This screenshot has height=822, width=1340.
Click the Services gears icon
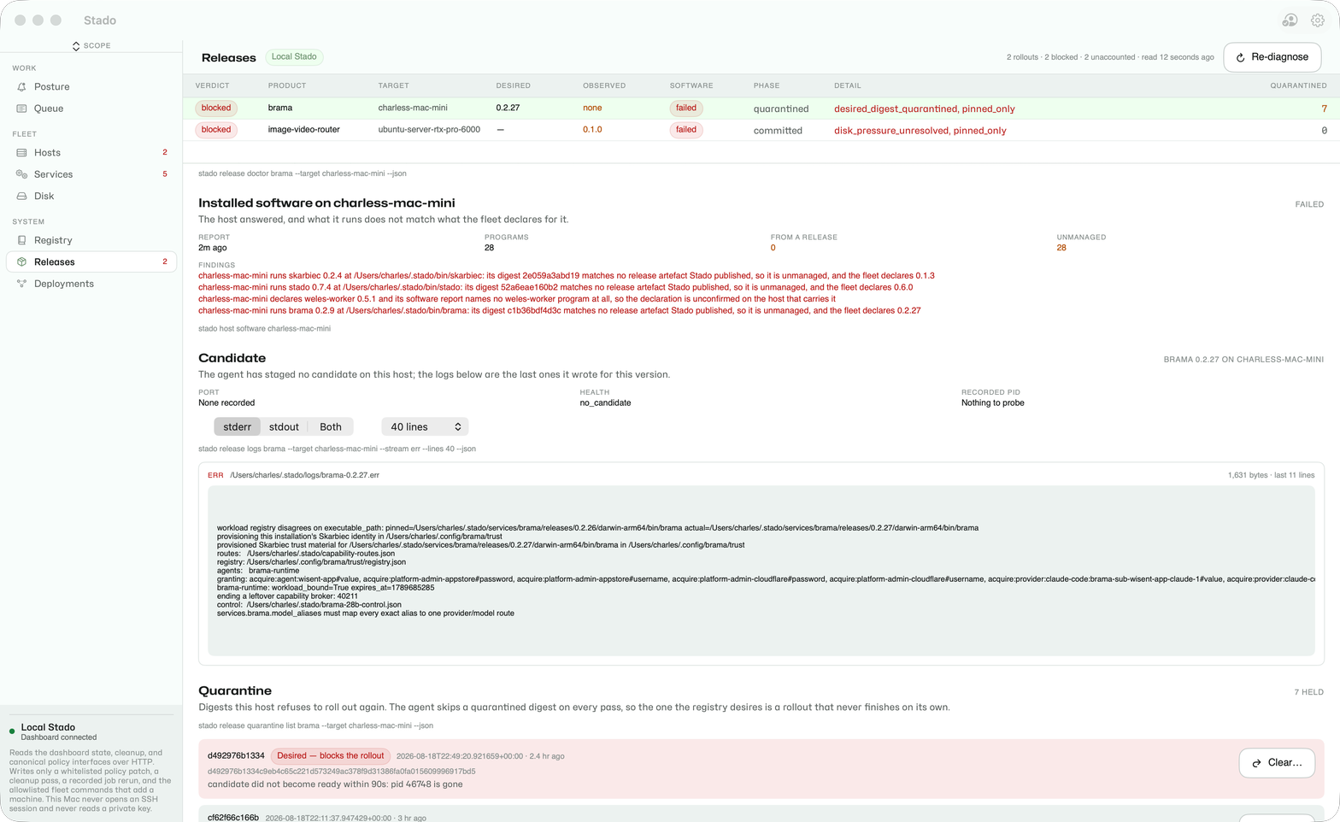pyautogui.click(x=21, y=174)
